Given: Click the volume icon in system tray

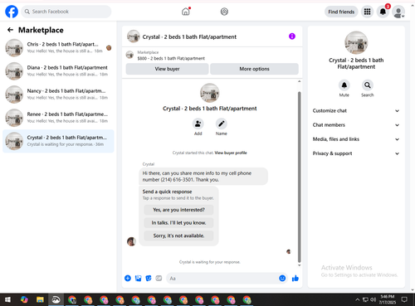Looking at the screenshot, I should [373, 299].
